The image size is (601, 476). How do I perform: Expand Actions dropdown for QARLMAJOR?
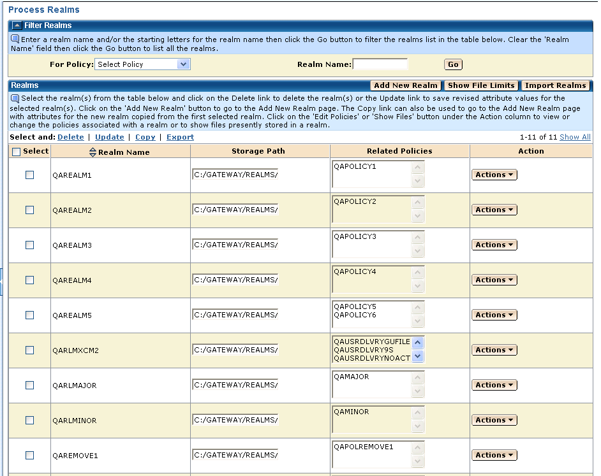pos(494,385)
